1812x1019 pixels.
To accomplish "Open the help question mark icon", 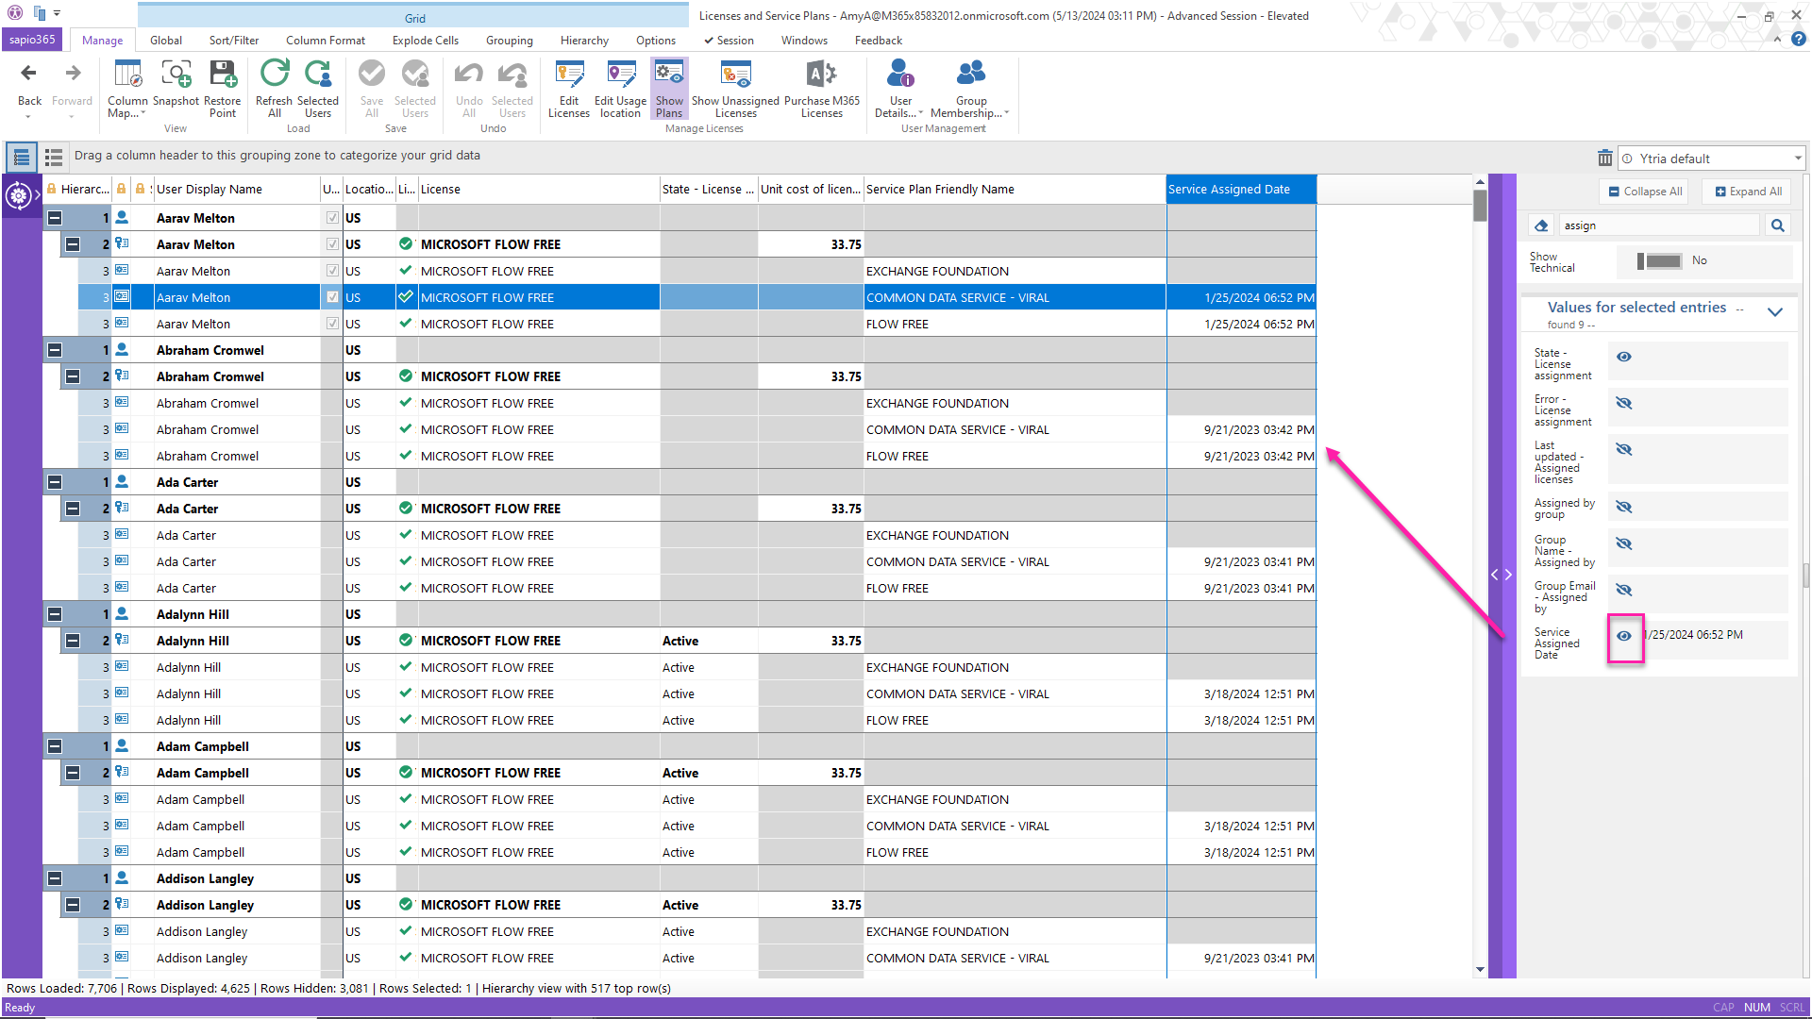I will [1799, 40].
